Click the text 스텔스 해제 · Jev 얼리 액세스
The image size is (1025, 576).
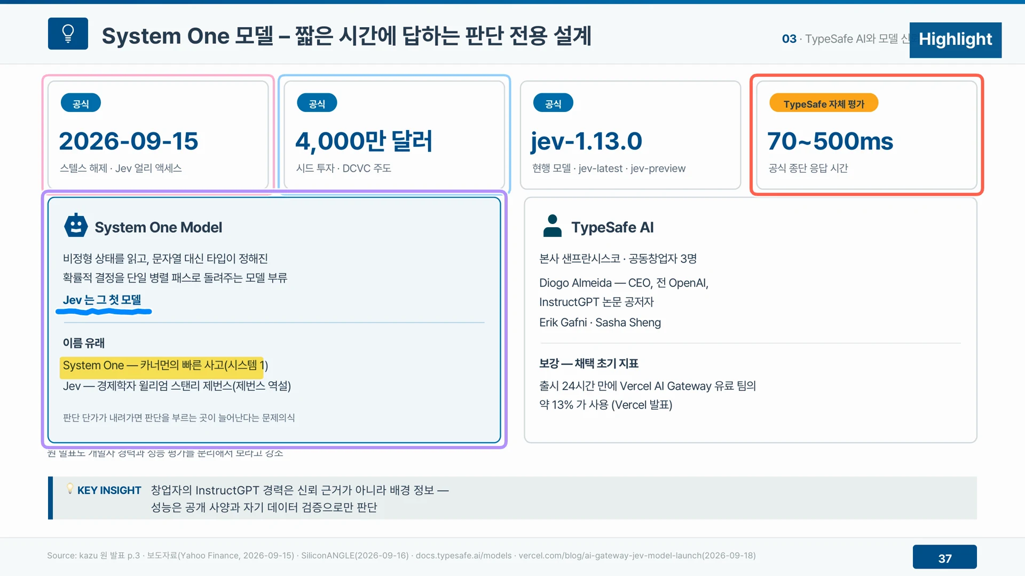click(121, 169)
